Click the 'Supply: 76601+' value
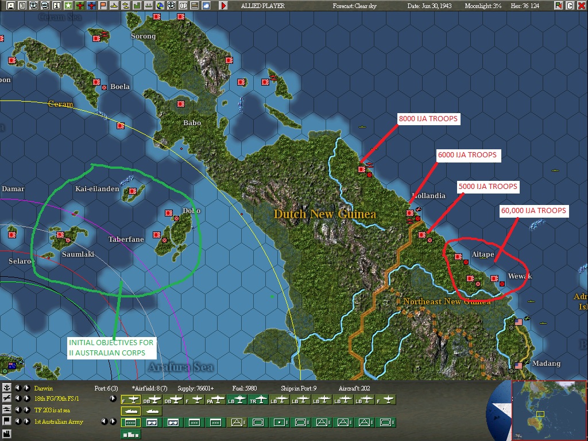Screen dimensions: 588x441 click(196, 388)
